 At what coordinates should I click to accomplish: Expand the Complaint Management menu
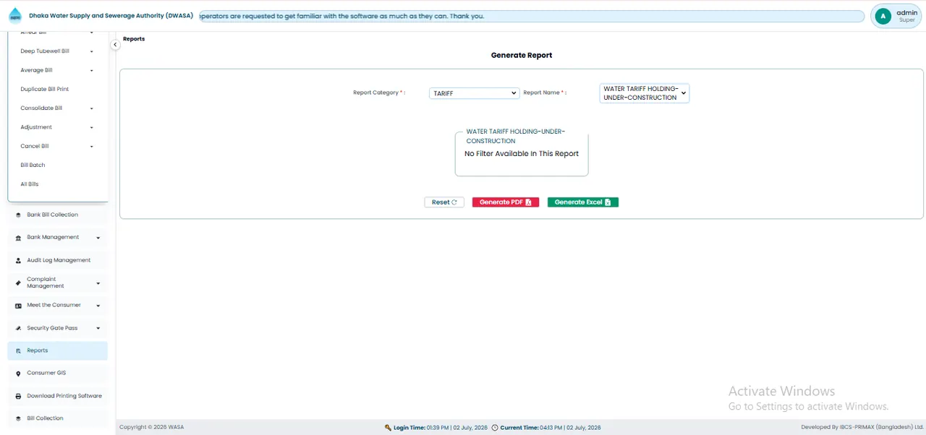(x=98, y=283)
